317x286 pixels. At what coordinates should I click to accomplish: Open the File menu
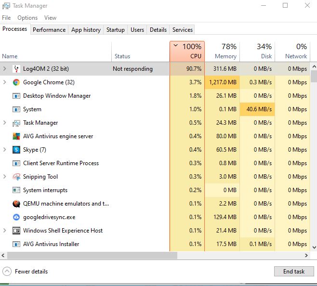pos(6,18)
